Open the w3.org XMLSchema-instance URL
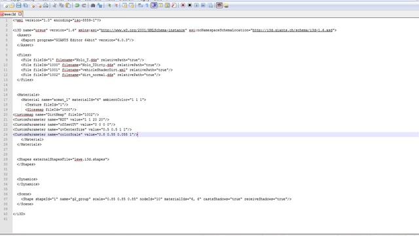The width and height of the screenshot is (419, 236). pos(143,30)
